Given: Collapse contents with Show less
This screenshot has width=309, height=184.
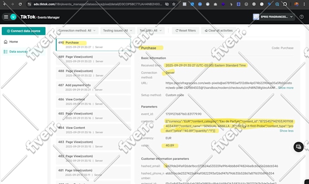Looking at the screenshot, I should coord(286,131).
